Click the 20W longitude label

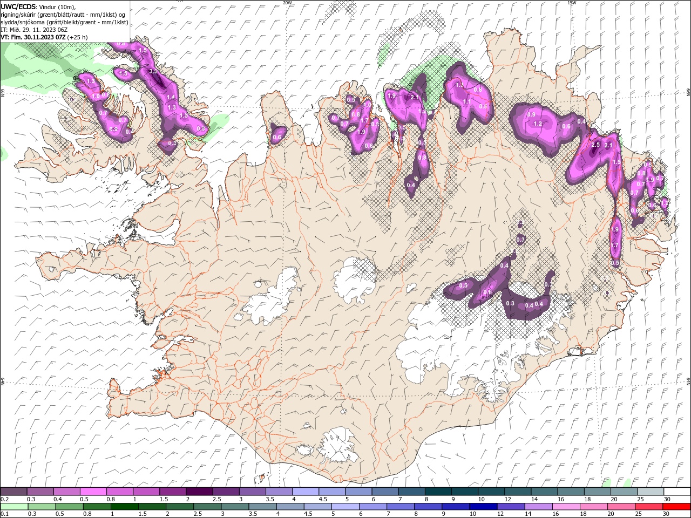click(x=287, y=3)
